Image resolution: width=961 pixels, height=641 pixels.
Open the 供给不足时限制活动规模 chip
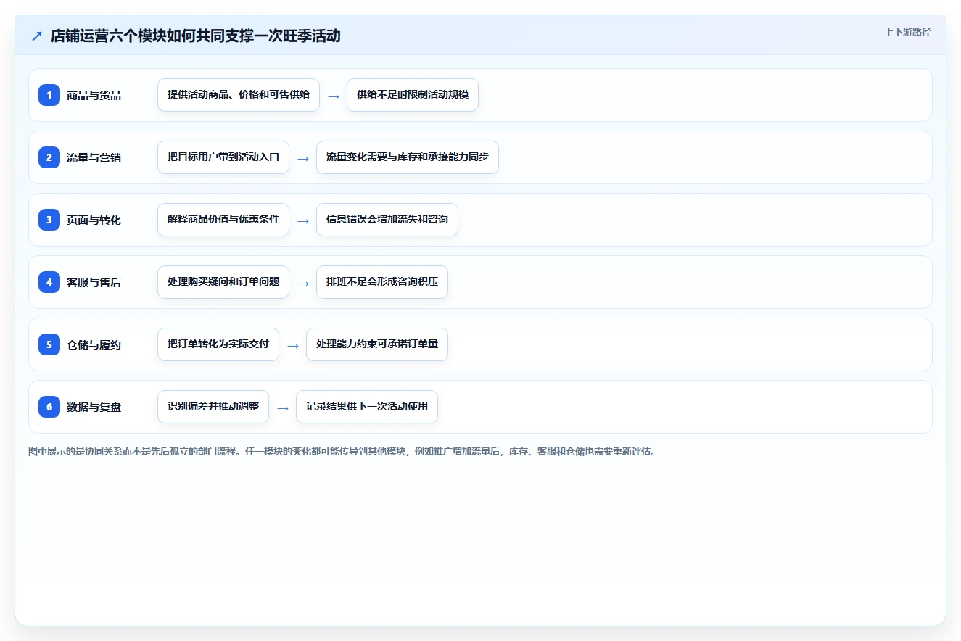click(x=413, y=95)
